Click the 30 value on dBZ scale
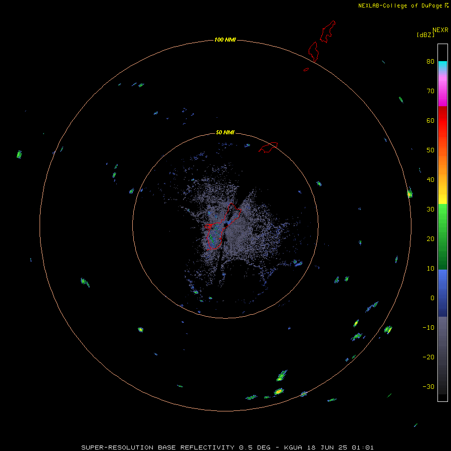The height and width of the screenshot is (451, 451). (430, 209)
